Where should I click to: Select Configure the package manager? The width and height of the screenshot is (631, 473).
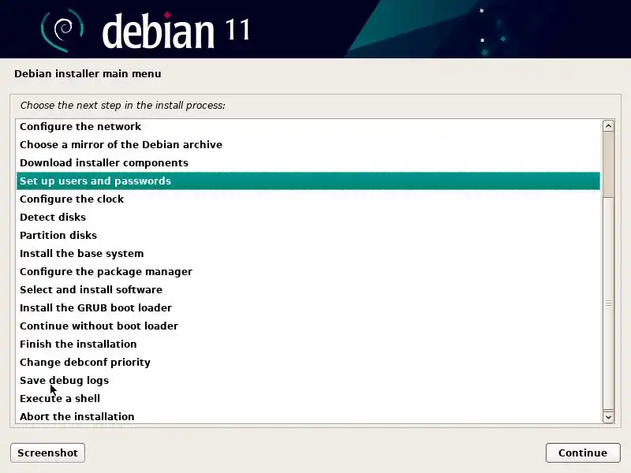(308, 271)
